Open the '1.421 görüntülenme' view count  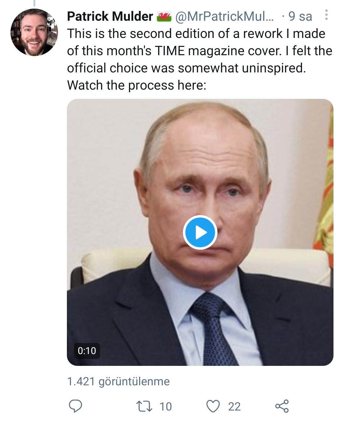click(118, 381)
